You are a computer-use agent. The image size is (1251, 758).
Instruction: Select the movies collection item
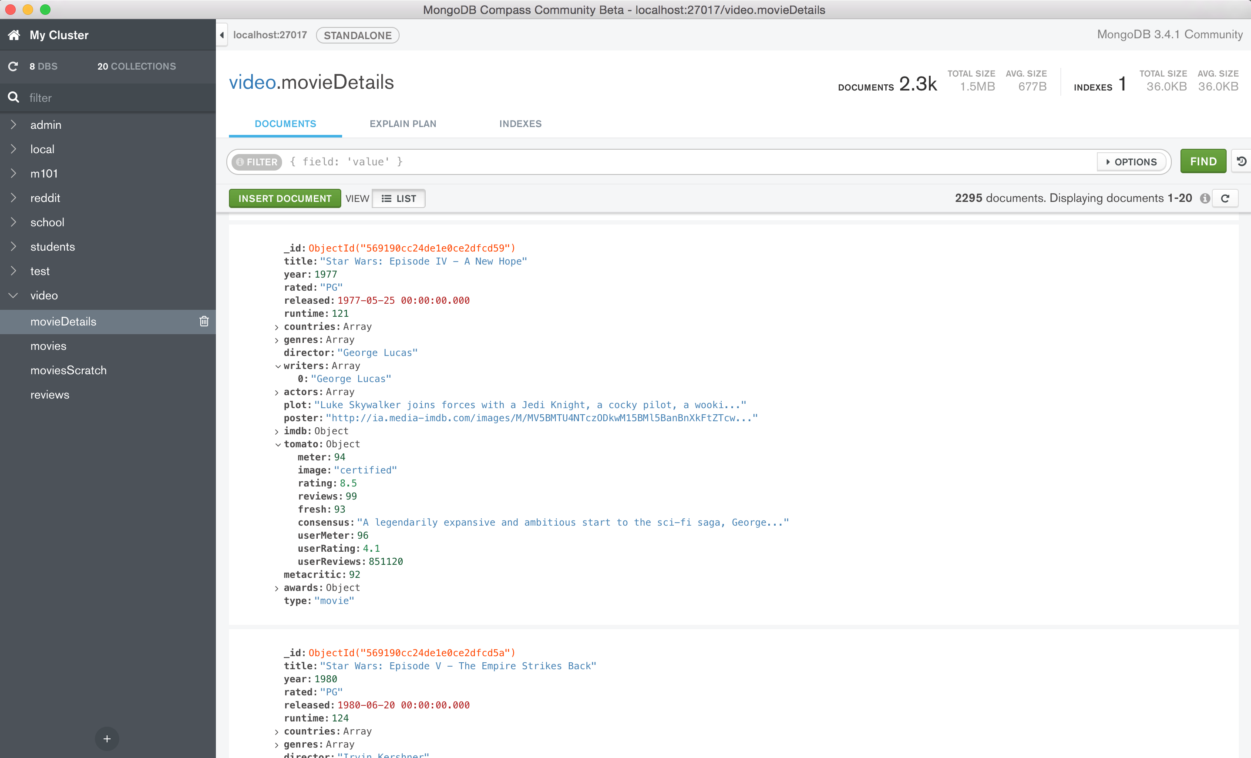48,345
